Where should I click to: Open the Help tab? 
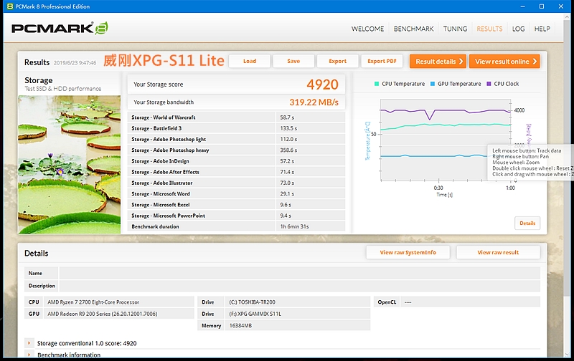542,29
